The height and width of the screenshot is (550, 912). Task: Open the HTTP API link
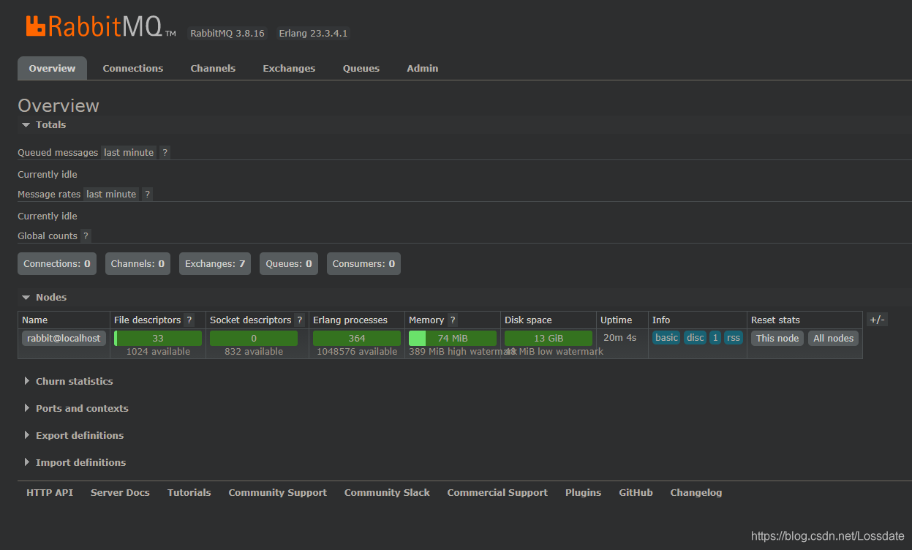50,493
